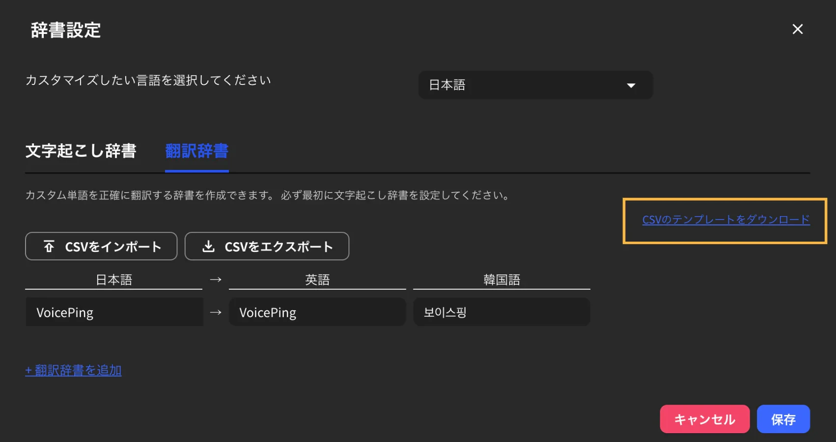Click the キャンセル button
Screen dimensions: 836x442
[705, 419]
